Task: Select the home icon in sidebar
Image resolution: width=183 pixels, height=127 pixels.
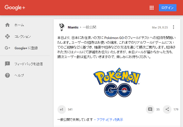Action: [8, 25]
